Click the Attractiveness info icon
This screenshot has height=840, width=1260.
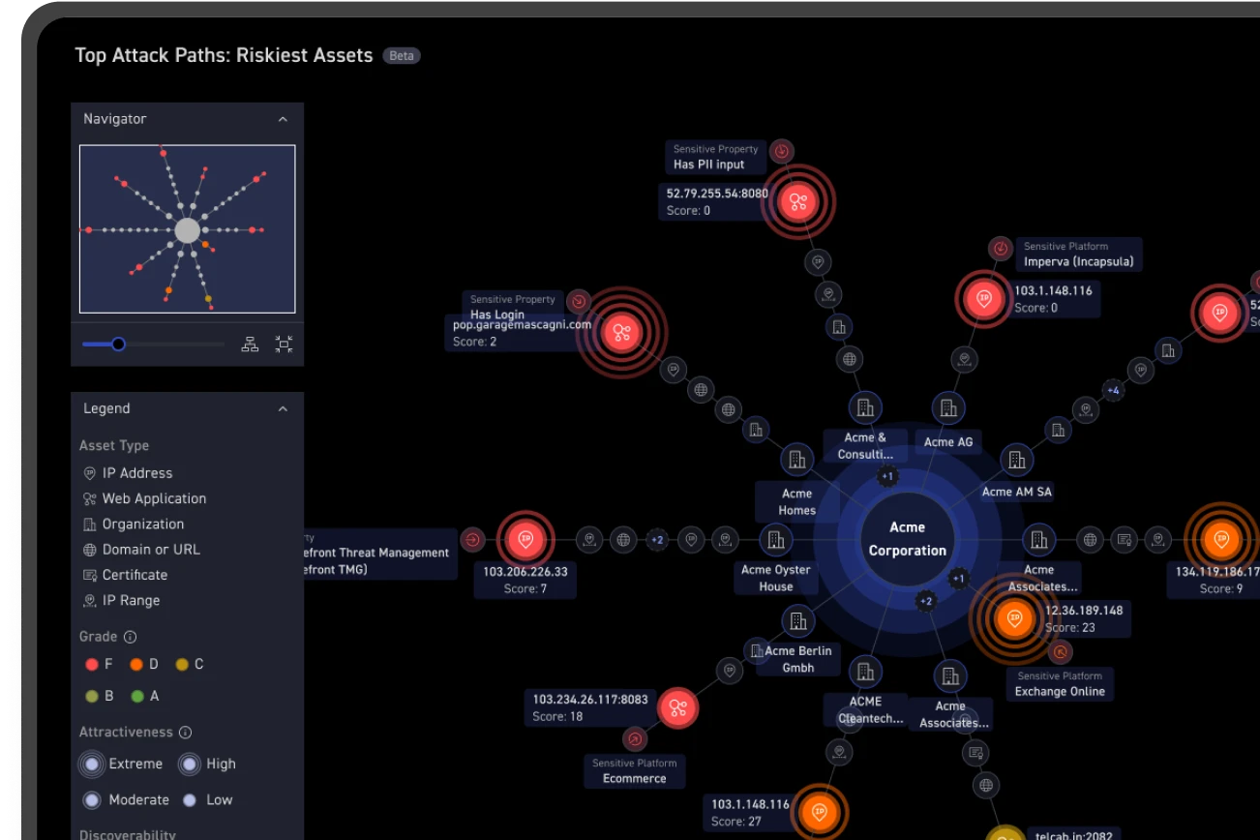pos(186,733)
